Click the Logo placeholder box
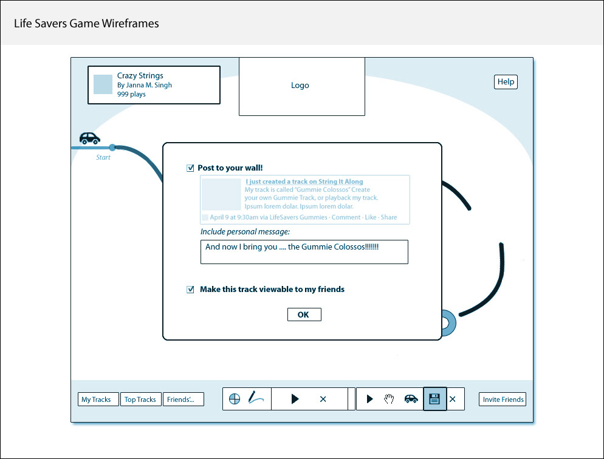The image size is (604, 459). tap(302, 87)
